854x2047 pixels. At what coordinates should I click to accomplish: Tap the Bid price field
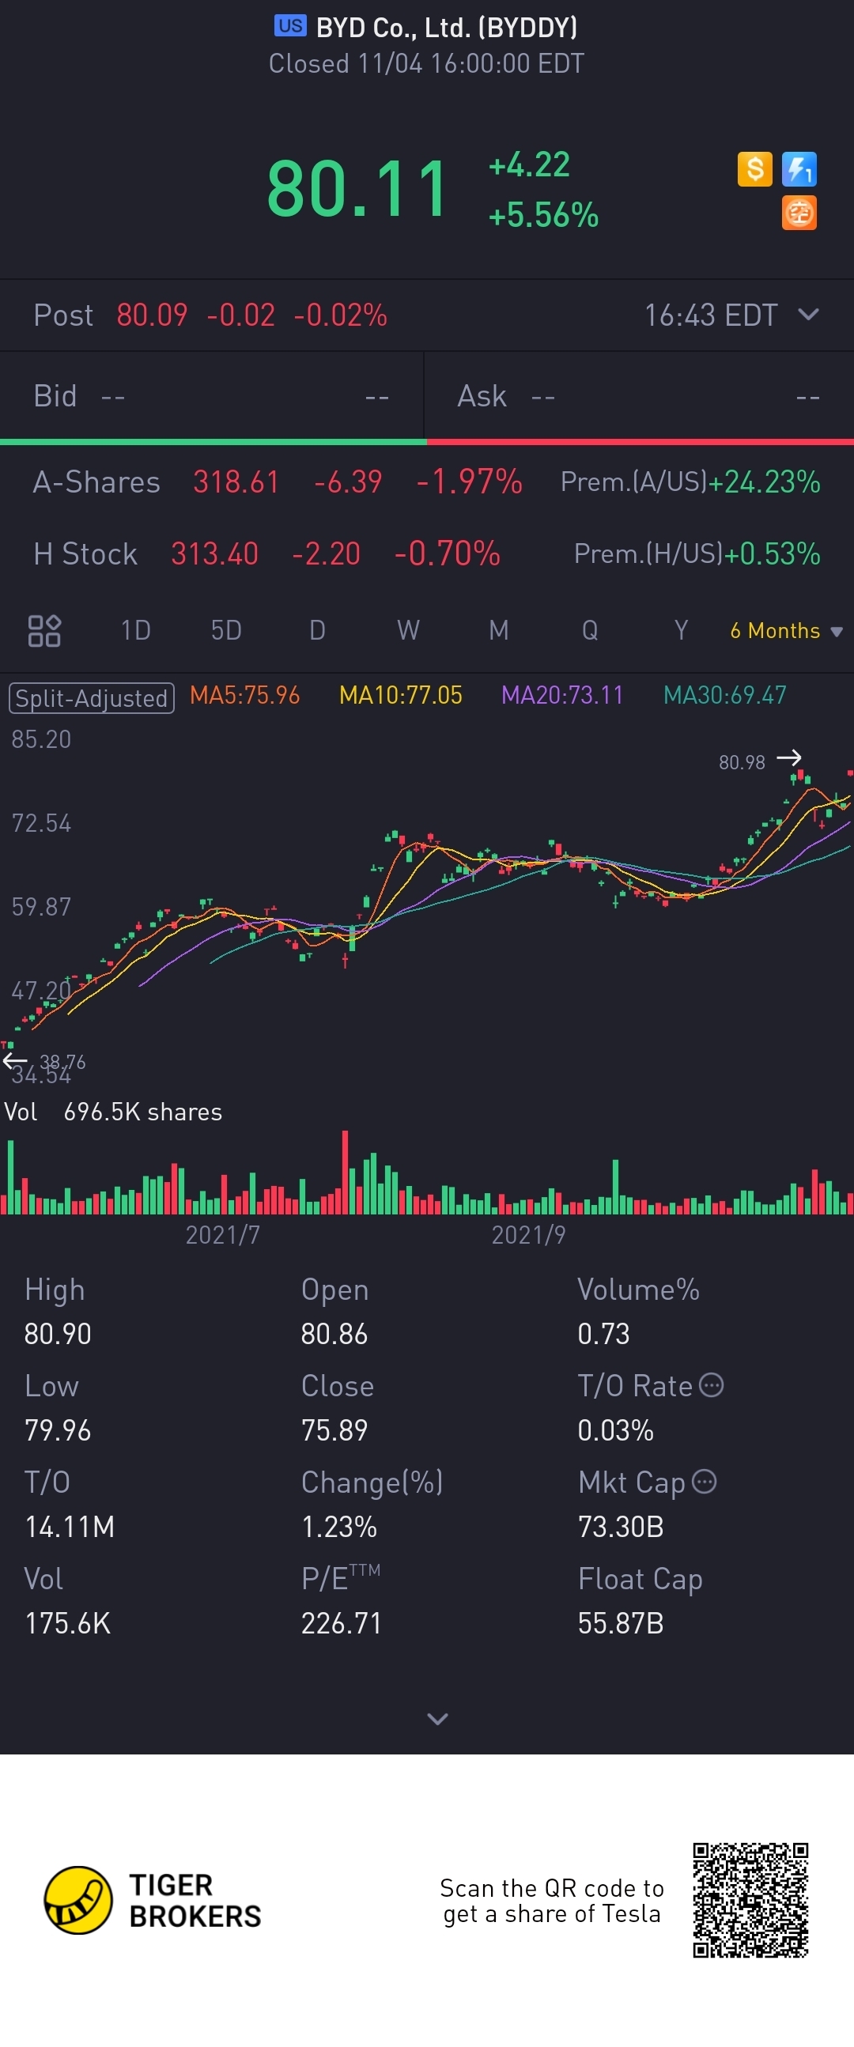tap(211, 396)
